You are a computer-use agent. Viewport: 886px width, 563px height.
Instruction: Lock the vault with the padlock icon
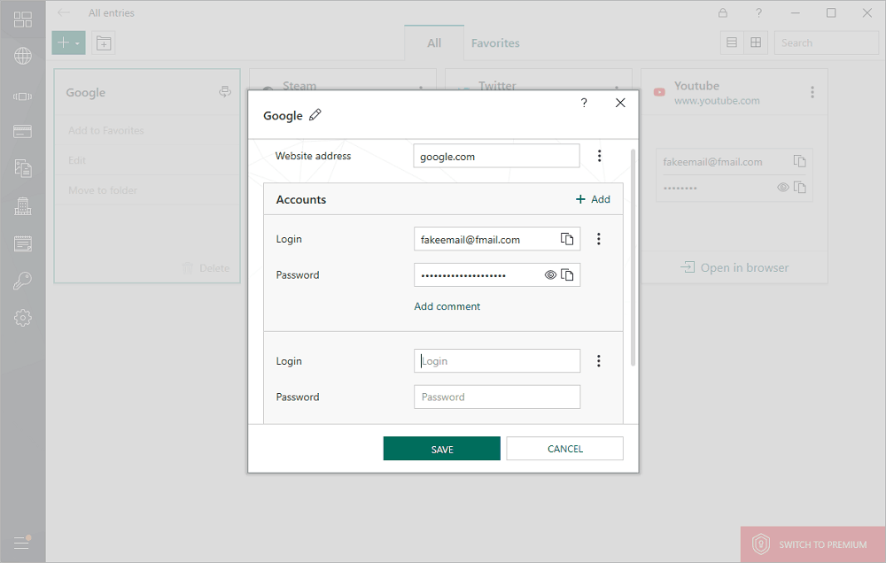[x=723, y=12]
